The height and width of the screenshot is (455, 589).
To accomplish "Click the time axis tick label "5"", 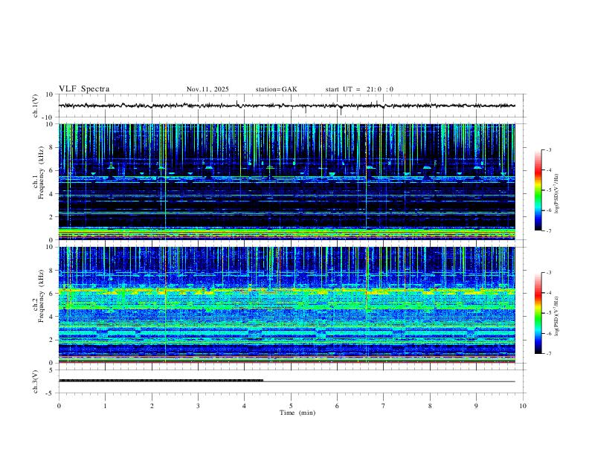I will [291, 406].
